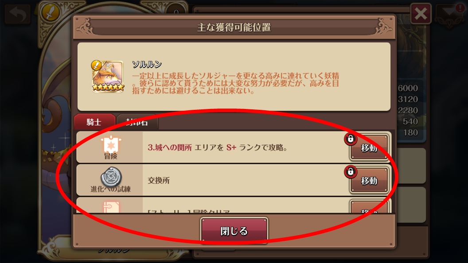Click the ソルルン character portrait thumbnail
The image size is (468, 263).
point(108,76)
